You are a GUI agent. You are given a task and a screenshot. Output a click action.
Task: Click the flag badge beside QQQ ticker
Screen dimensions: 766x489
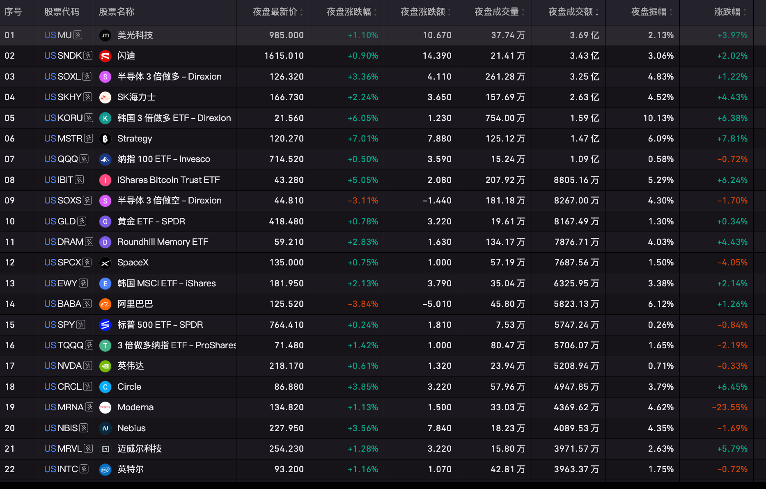(x=84, y=159)
